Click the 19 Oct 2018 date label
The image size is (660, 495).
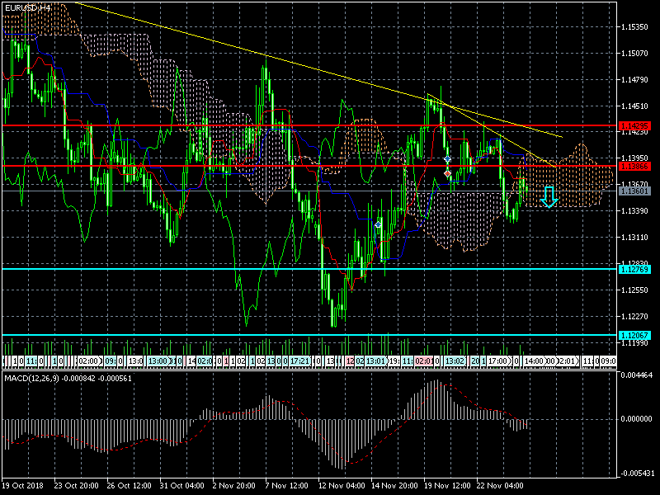(23, 486)
